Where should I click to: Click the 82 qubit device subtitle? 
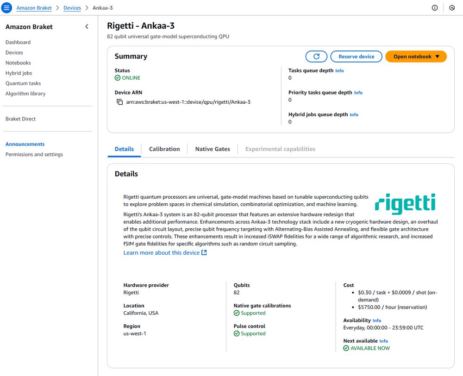[168, 36]
